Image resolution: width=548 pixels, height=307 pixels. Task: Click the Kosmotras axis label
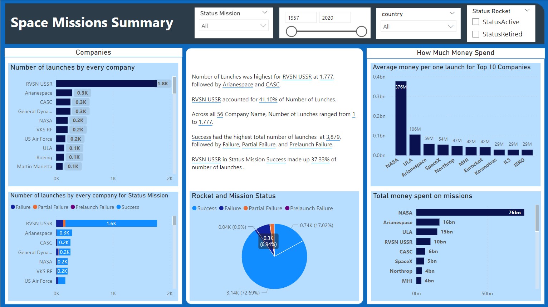[485, 167]
